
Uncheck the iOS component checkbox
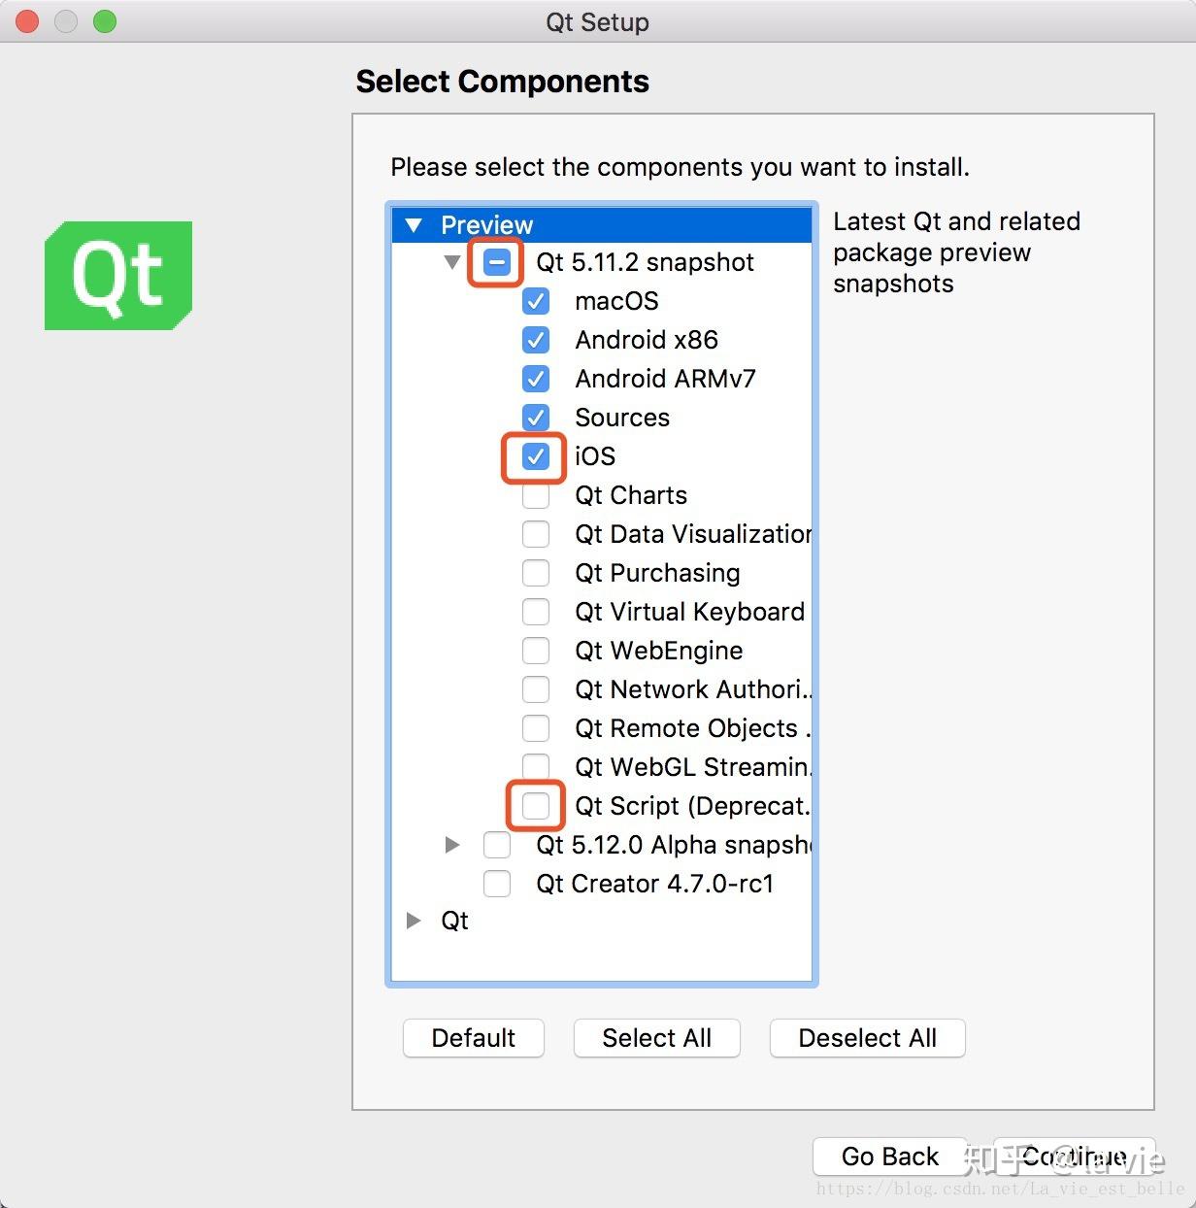tap(536, 456)
